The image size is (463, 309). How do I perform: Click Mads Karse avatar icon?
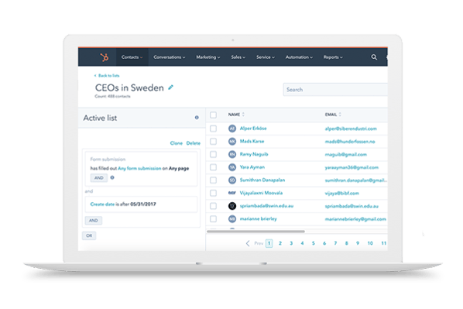coord(232,141)
